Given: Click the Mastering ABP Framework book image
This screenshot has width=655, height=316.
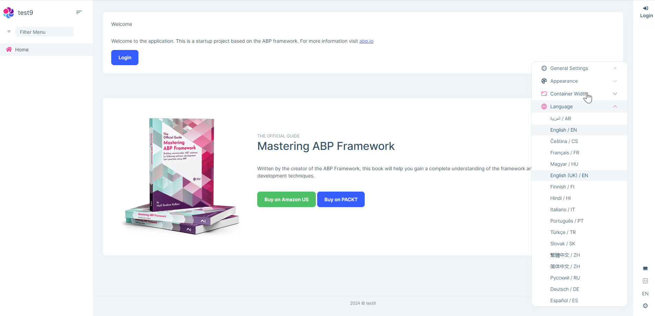Looking at the screenshot, I should 181,176.
